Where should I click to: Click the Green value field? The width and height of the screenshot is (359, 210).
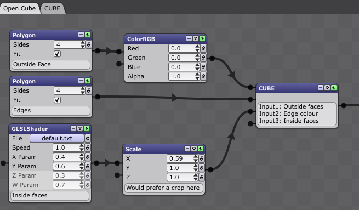point(184,58)
